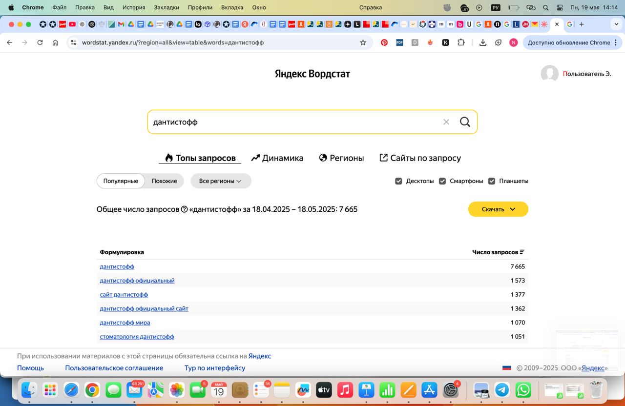This screenshot has height=406, width=625.
Task: Focus the Chrome address bar URL
Action: pos(173,42)
